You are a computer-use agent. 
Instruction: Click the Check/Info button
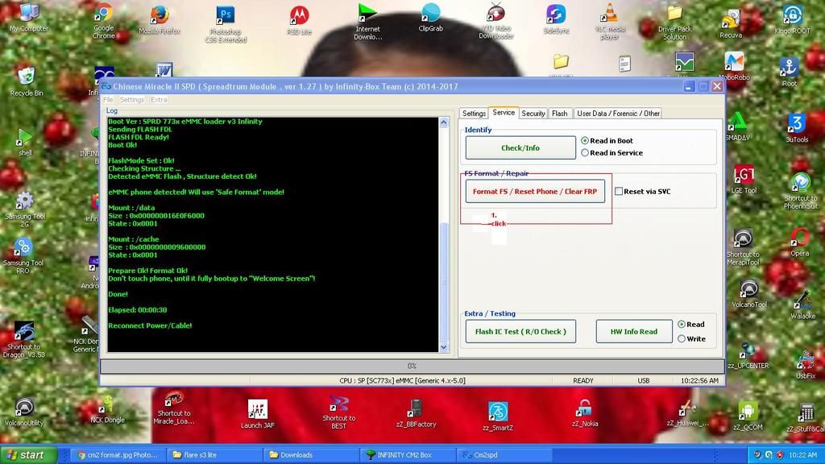[520, 147]
